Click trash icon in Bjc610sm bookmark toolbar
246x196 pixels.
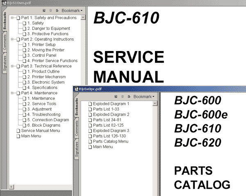pos(50,11)
